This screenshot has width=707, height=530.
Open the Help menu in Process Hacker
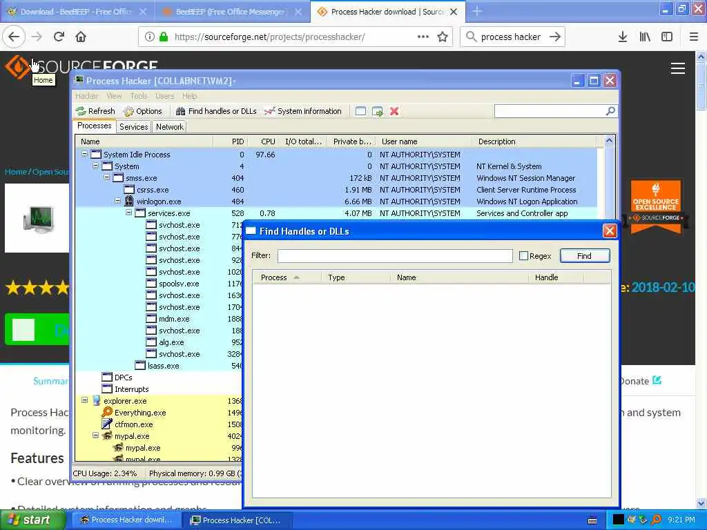(190, 96)
